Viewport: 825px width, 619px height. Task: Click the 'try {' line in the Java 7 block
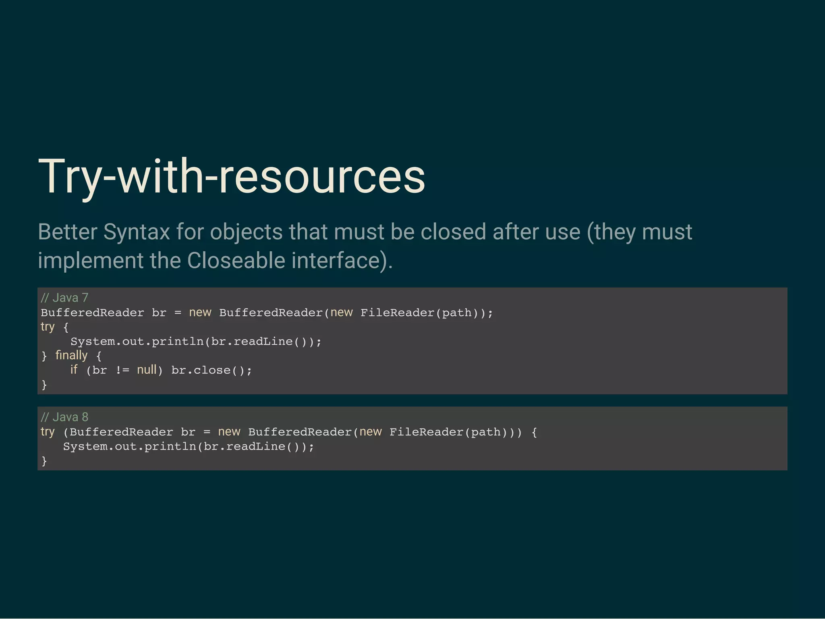(55, 327)
